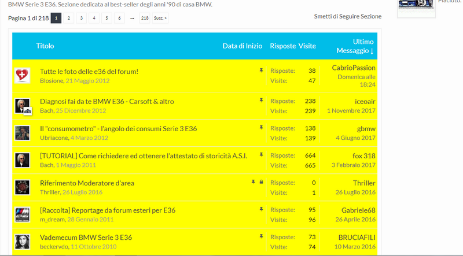This screenshot has height=256, width=463.
Task: Open 'Riferimento Moderatore d'area' thread
Action: tap(87, 183)
